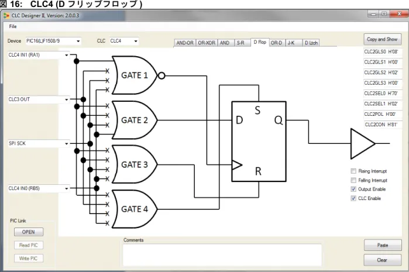409x272 pixels.
Task: Click the GATE 1 OR gate symbol
Action: pyautogui.click(x=135, y=75)
